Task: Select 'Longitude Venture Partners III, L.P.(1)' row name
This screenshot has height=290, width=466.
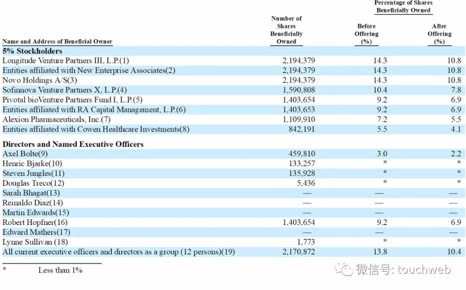Action: click(66, 61)
